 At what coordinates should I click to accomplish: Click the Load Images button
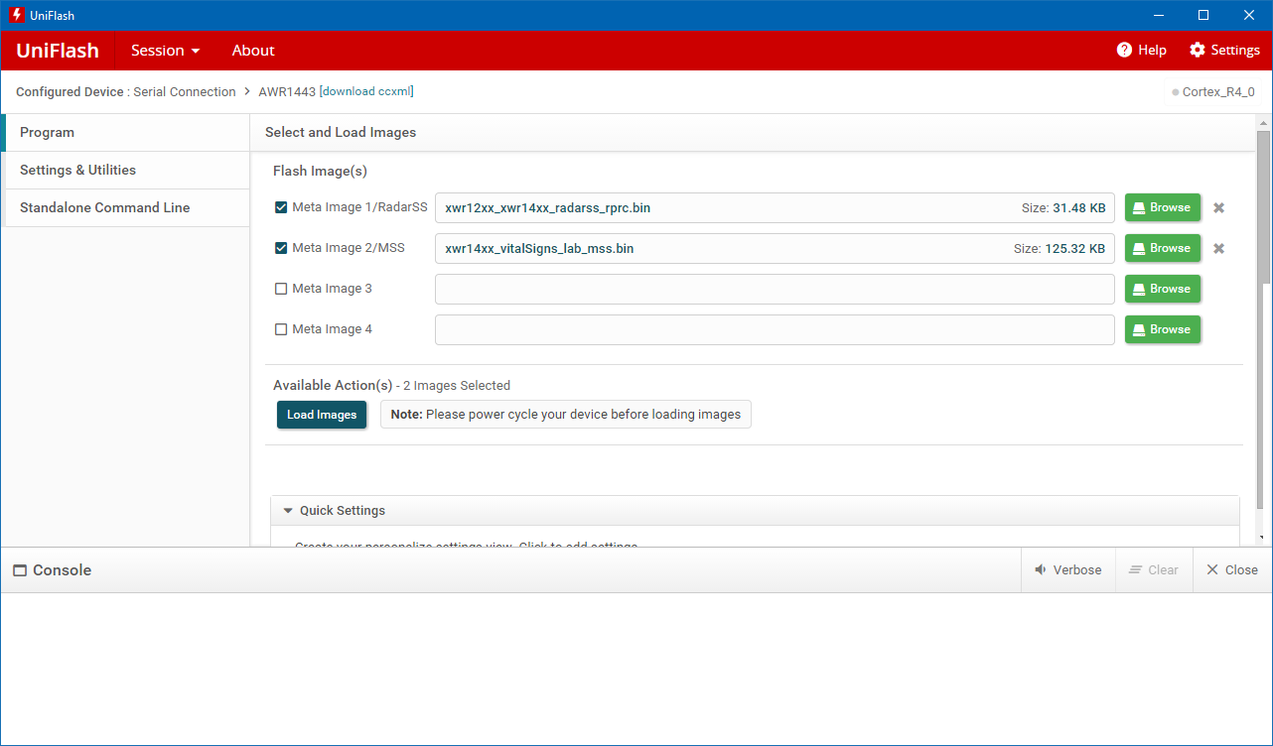(x=322, y=414)
